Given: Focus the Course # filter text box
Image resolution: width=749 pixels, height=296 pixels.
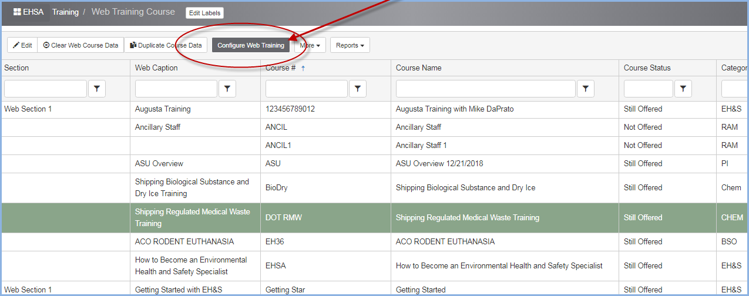Looking at the screenshot, I should pyautogui.click(x=307, y=89).
